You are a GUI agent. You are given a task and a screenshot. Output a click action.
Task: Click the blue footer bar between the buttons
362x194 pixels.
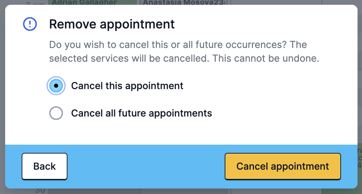point(146,167)
